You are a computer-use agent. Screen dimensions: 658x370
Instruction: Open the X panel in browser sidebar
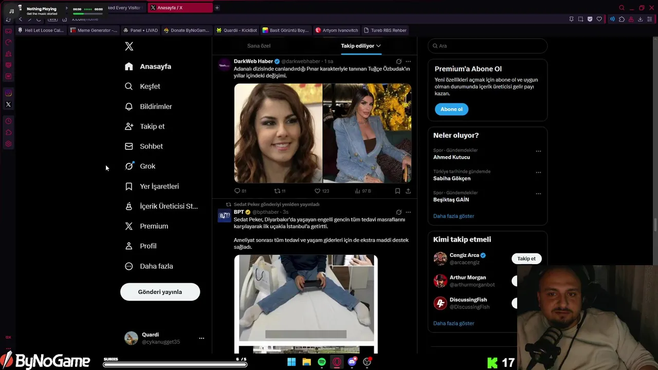pyautogui.click(x=8, y=104)
